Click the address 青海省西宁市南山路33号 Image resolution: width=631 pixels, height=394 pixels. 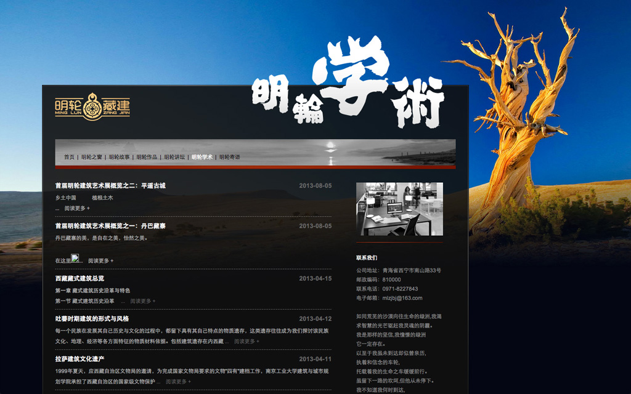tap(412, 271)
